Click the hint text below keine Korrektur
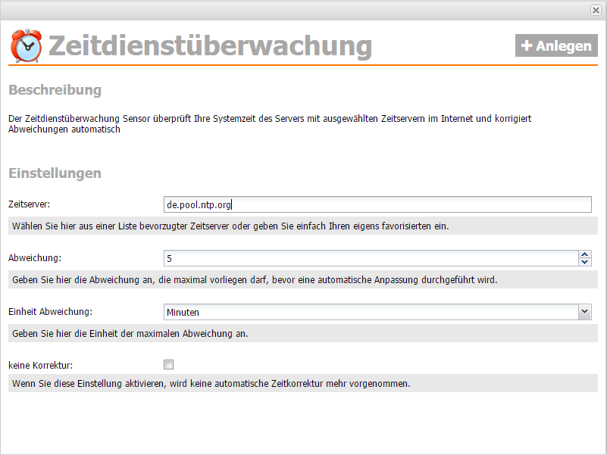The width and height of the screenshot is (607, 455). click(x=211, y=383)
